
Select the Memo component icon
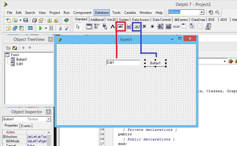click(x=129, y=27)
